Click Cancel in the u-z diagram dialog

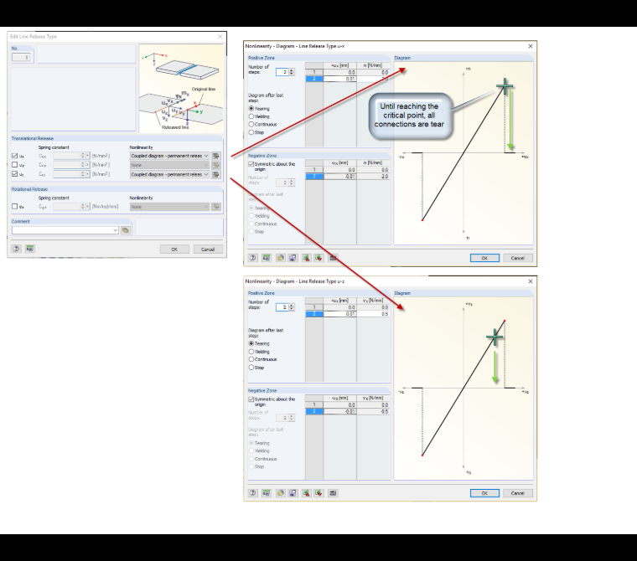(518, 493)
